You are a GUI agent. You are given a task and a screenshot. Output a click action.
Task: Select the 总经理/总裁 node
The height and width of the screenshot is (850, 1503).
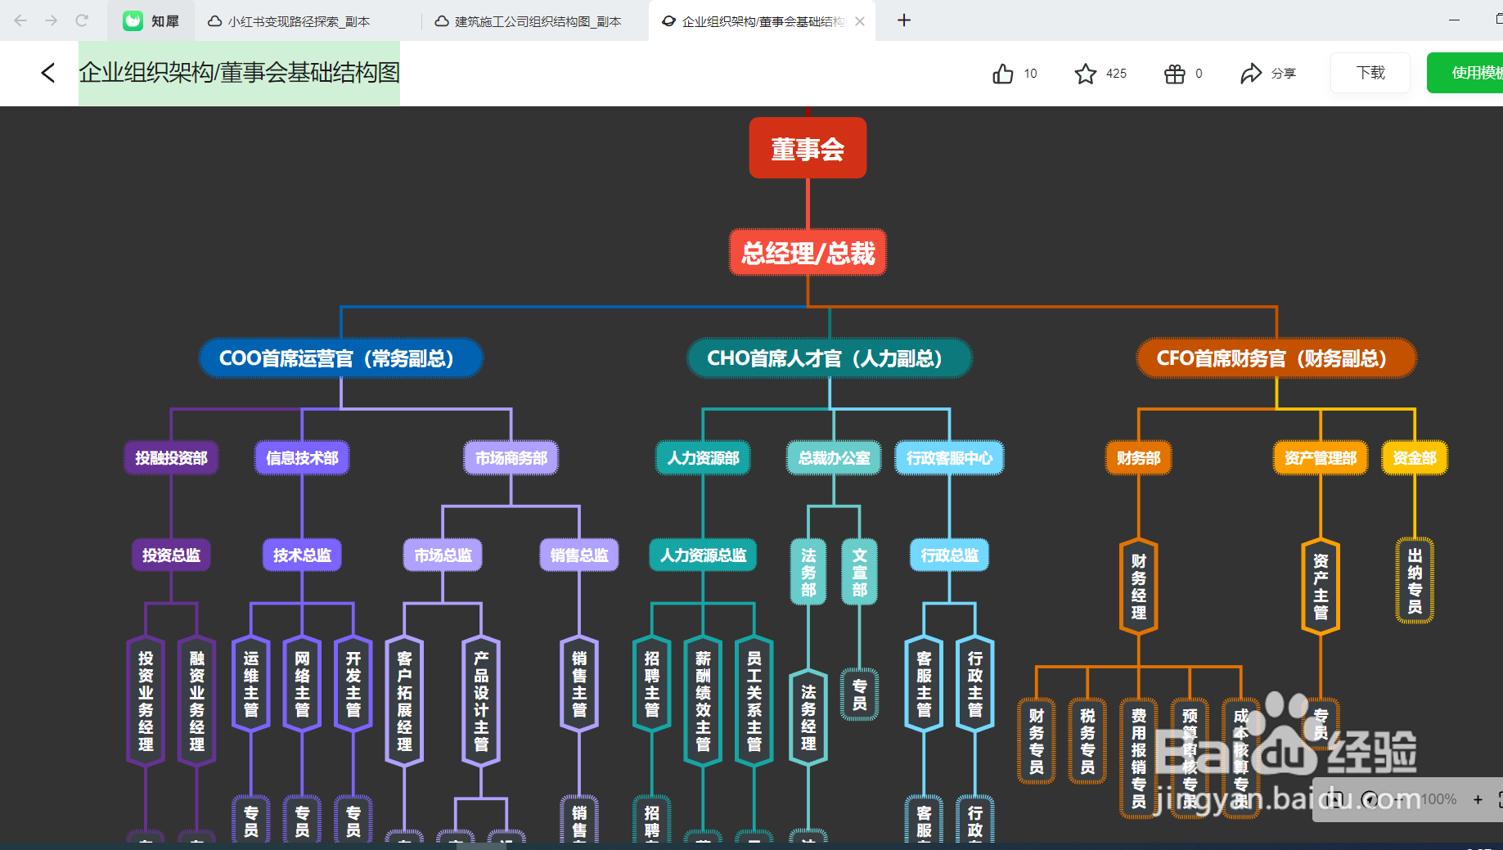pyautogui.click(x=808, y=253)
